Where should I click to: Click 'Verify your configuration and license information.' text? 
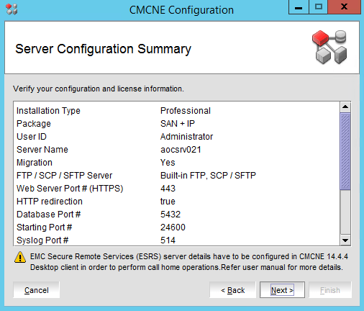[x=99, y=89]
